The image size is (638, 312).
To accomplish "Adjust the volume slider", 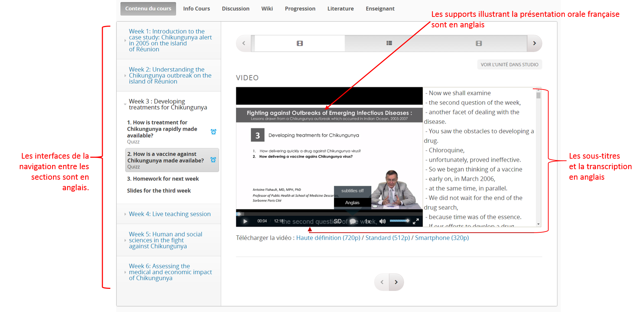I will (x=399, y=221).
